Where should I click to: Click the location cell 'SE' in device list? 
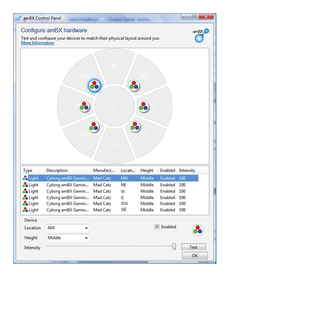pos(124,210)
